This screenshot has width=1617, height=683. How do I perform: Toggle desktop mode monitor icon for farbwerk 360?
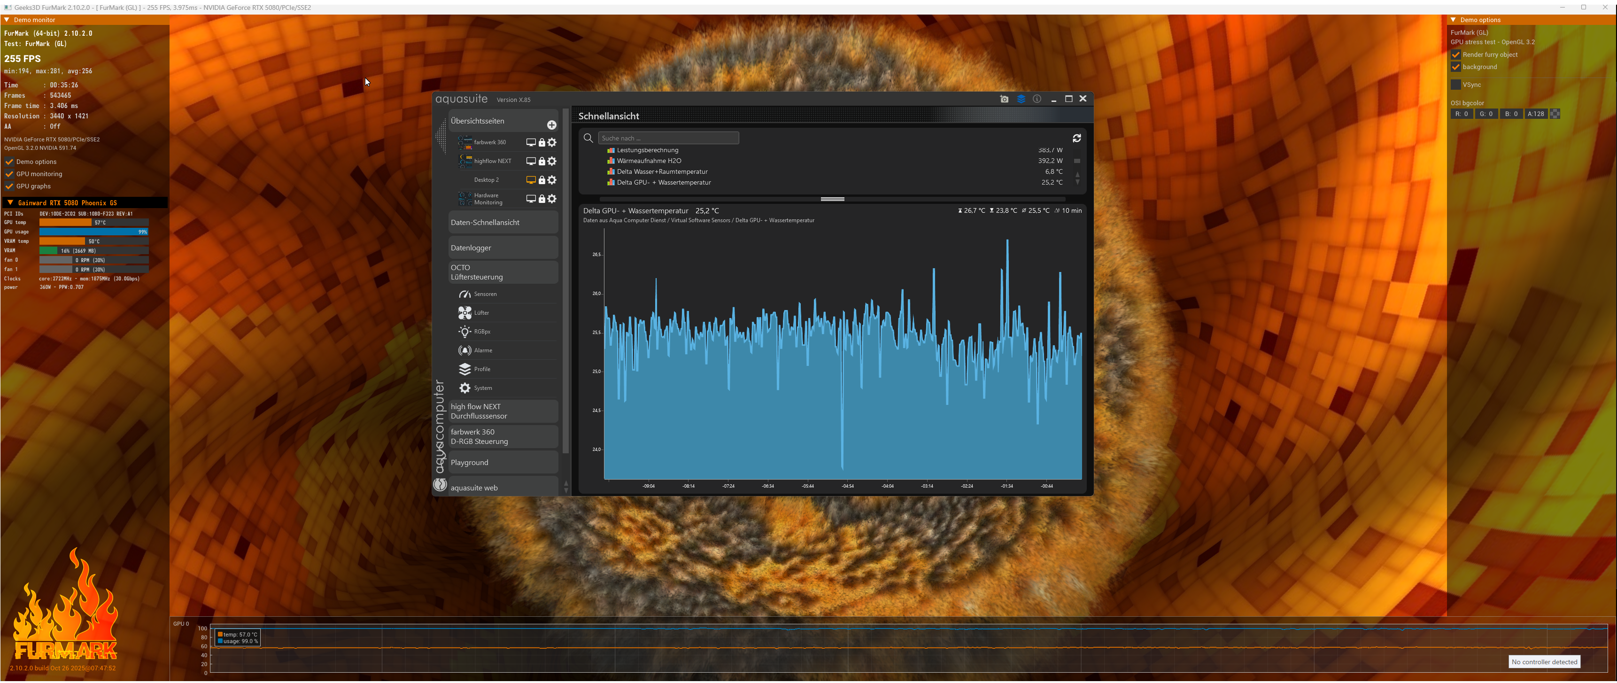click(531, 142)
